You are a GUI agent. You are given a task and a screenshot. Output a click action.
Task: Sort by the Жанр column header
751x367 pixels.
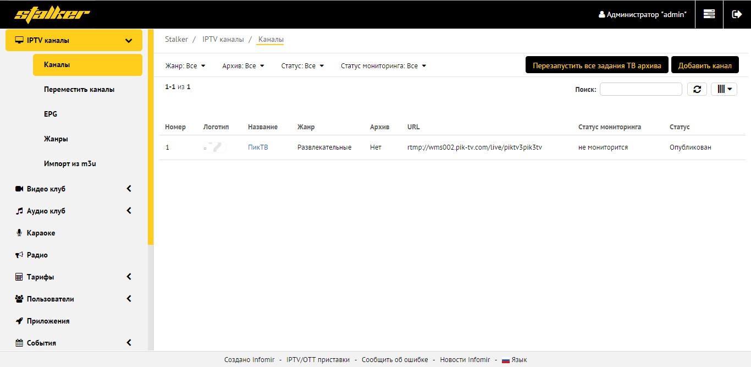pyautogui.click(x=306, y=127)
